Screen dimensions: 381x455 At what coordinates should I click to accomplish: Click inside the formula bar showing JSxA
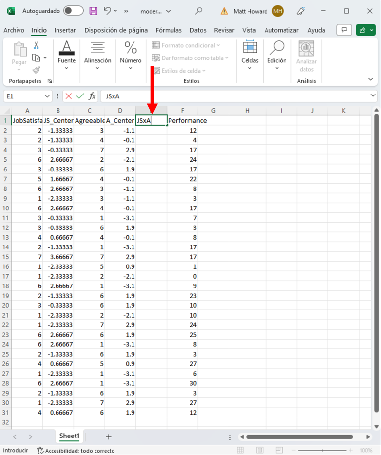tap(234, 96)
